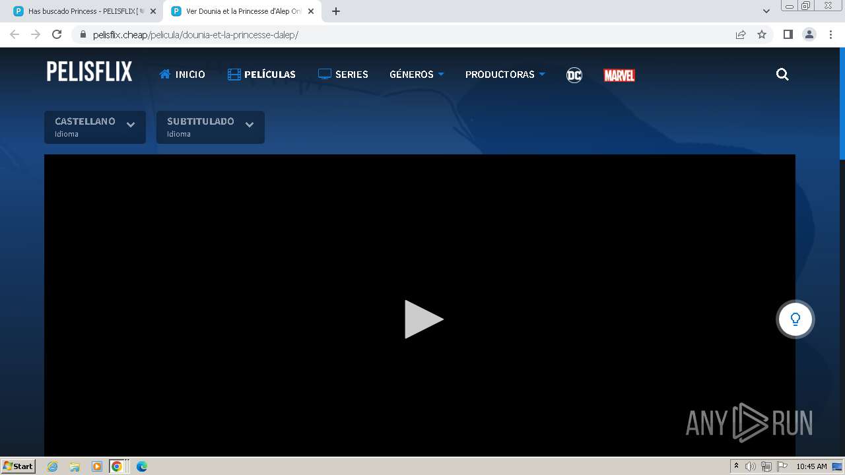Open the DC logo category
The width and height of the screenshot is (845, 475).
point(574,75)
